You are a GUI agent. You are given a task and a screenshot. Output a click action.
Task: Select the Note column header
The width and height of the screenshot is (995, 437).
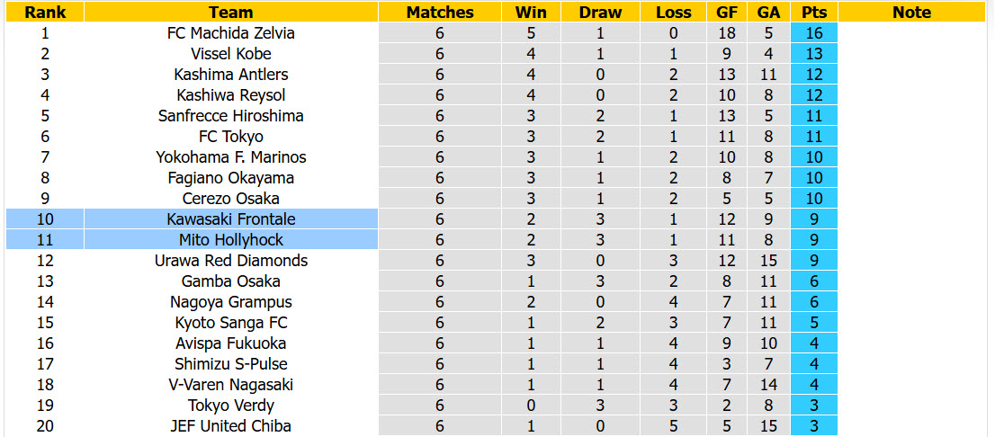(x=911, y=12)
